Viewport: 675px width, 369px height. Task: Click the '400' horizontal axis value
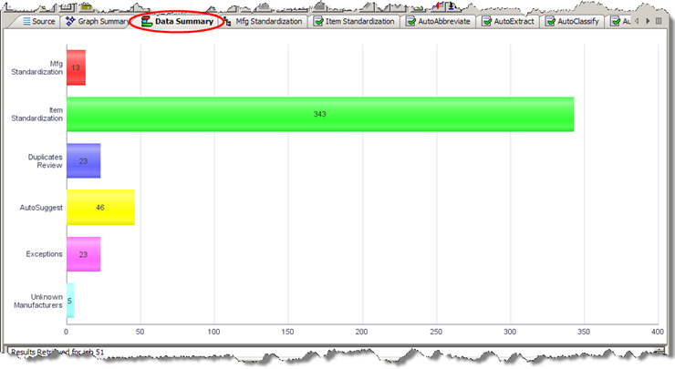658,332
